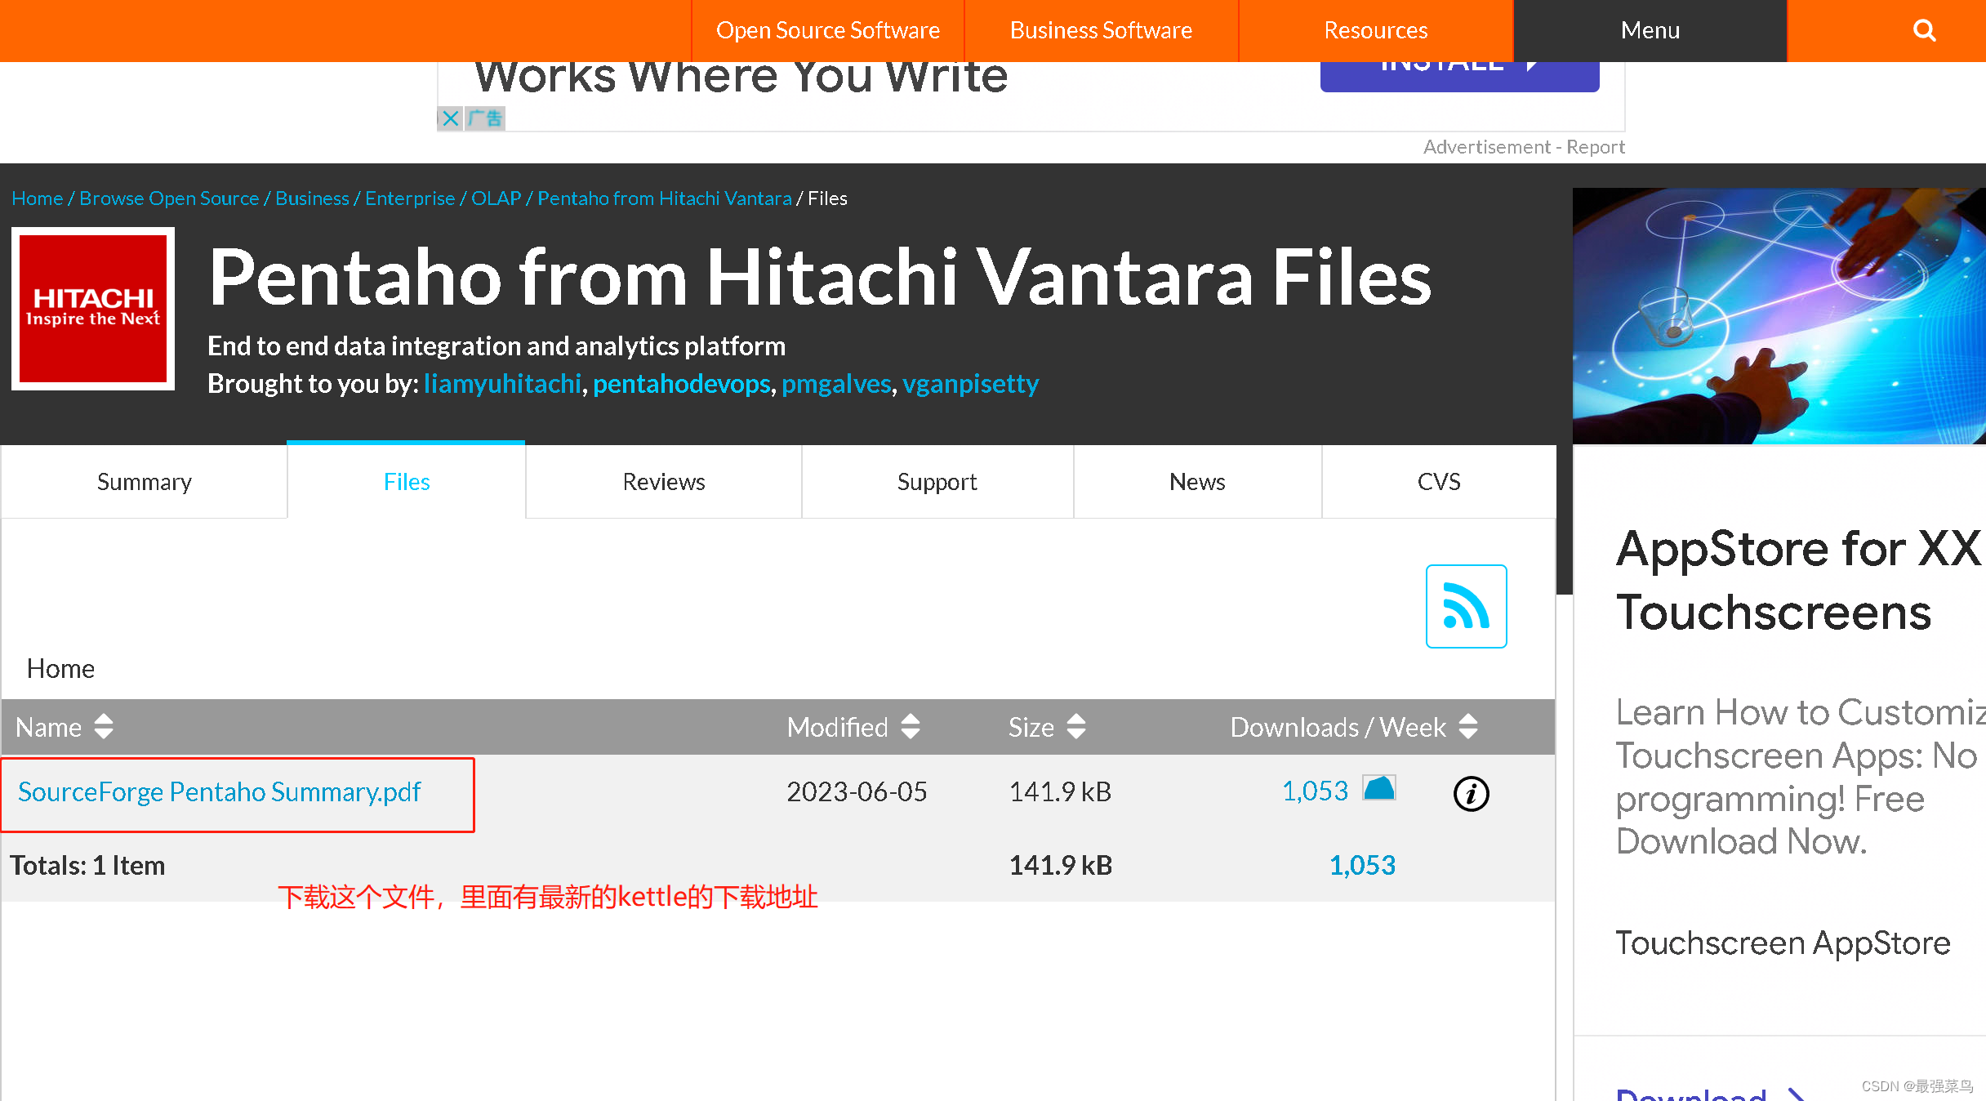The image size is (1986, 1101).
Task: Switch to the Reviews tab
Action: 664,482
